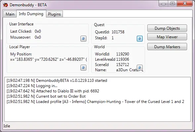Screen dimensions: 195x132
Task: Click the Last Clicked label
Action: (21, 31)
